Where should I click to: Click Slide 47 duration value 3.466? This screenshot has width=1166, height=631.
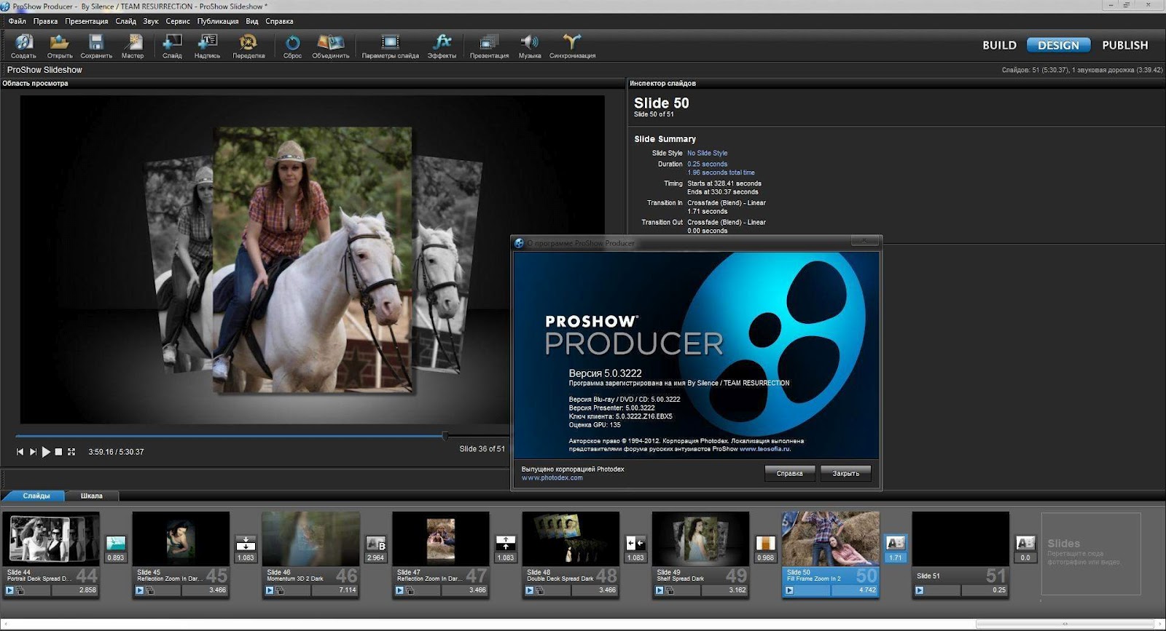pos(477,590)
